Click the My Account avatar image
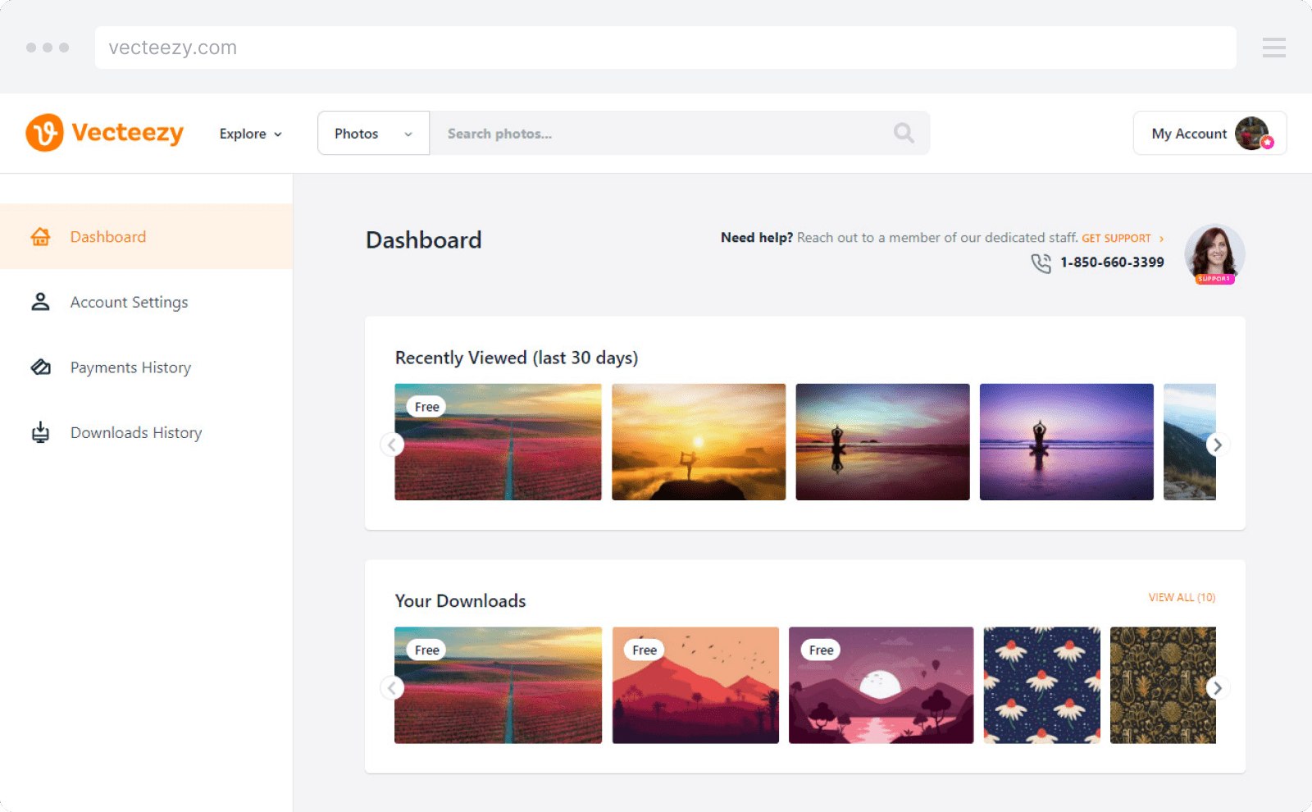The width and height of the screenshot is (1312, 812). click(x=1254, y=133)
